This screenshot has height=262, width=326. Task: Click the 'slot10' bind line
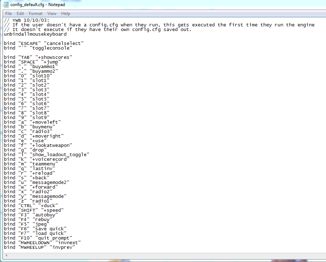click(x=28, y=76)
